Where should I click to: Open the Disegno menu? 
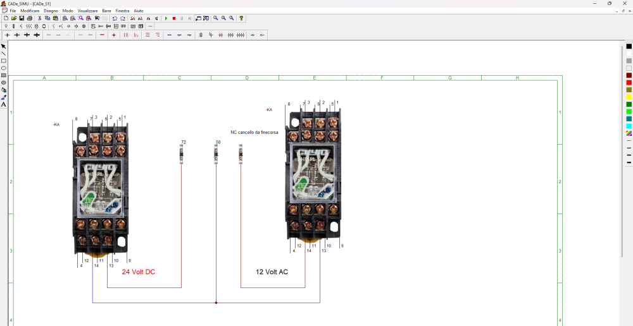pyautogui.click(x=51, y=11)
